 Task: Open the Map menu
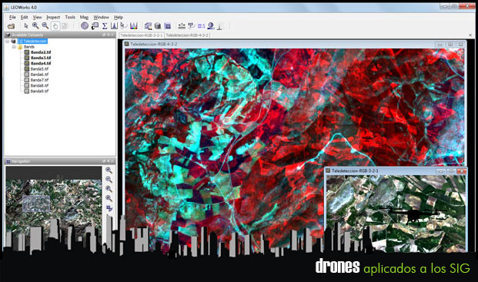84,18
